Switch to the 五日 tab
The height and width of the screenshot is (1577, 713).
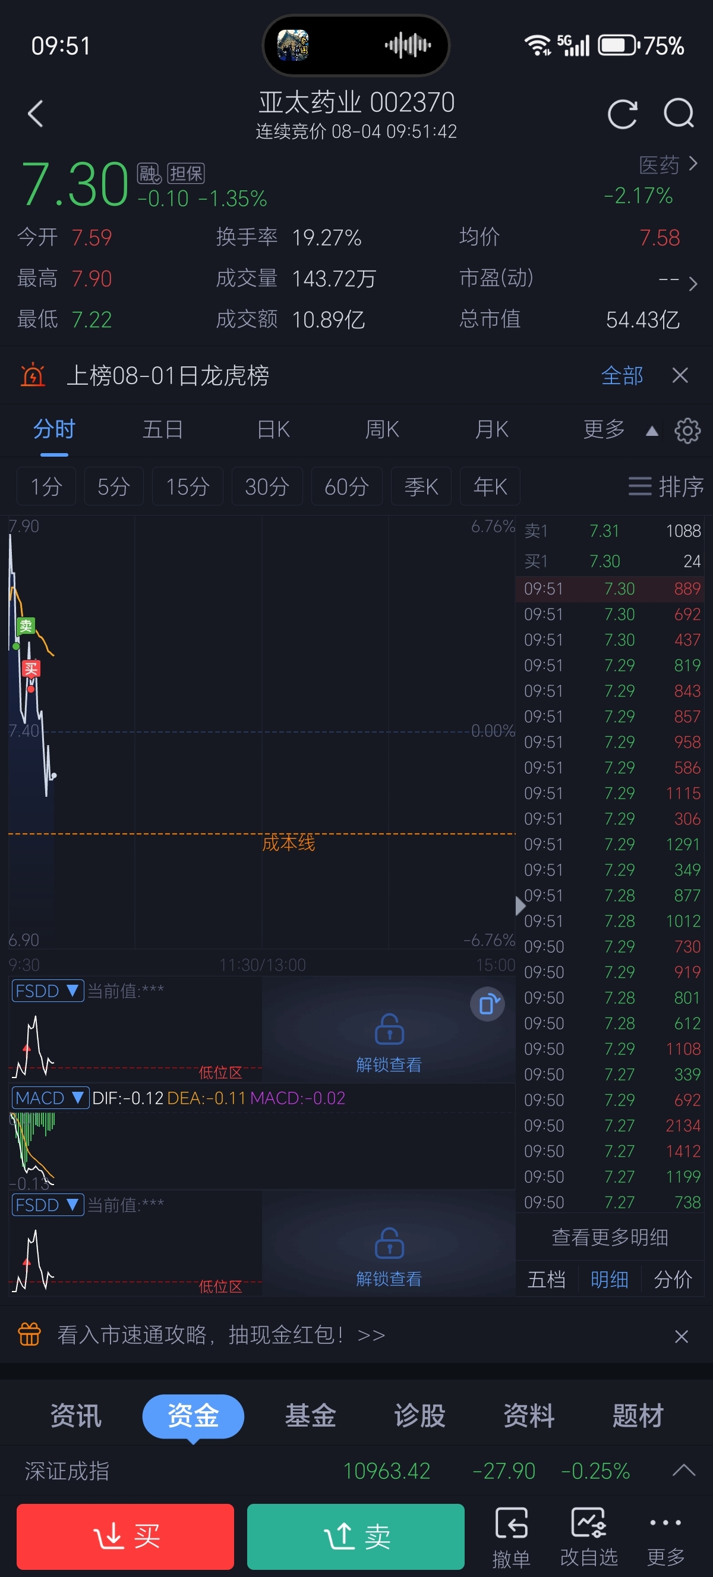pyautogui.click(x=163, y=430)
